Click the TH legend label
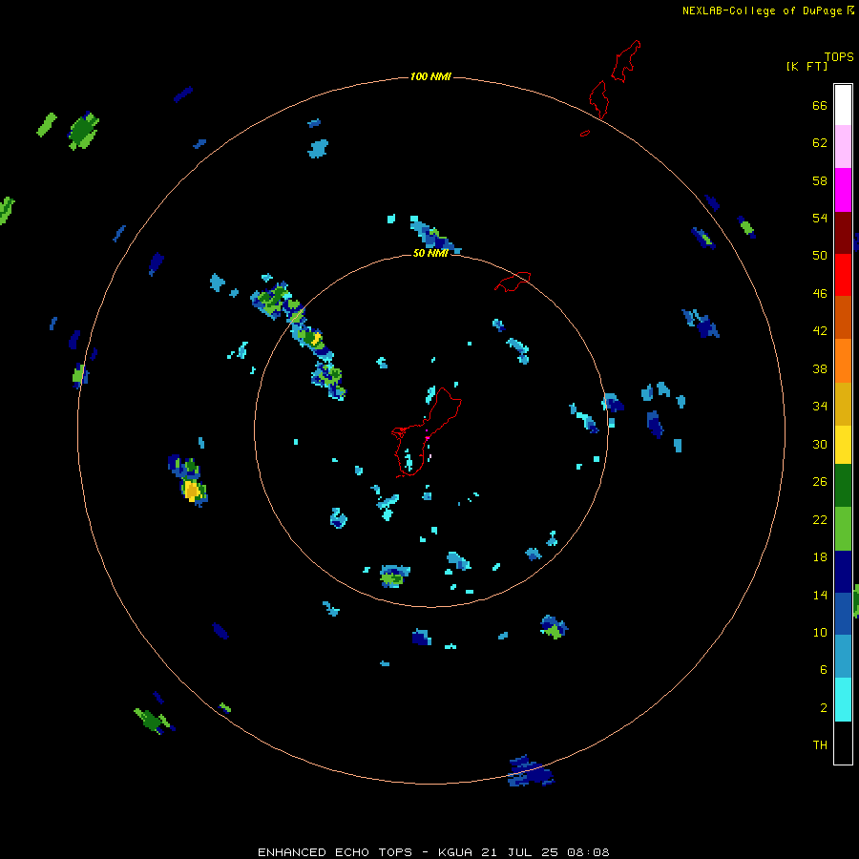 (820, 745)
